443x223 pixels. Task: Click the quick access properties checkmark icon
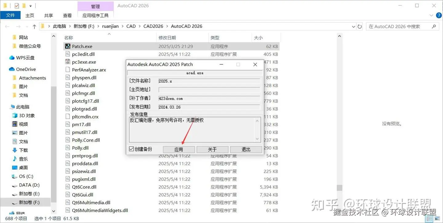[x=17, y=6]
